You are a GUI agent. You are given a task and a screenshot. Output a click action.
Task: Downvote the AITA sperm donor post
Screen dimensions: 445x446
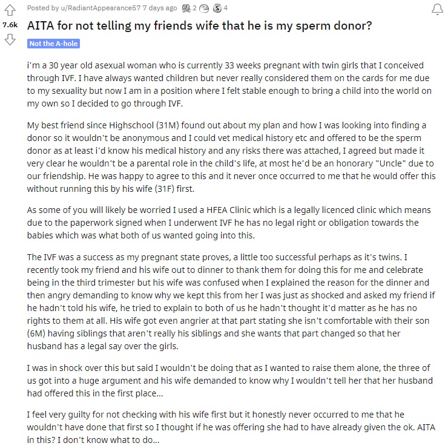[x=10, y=39]
